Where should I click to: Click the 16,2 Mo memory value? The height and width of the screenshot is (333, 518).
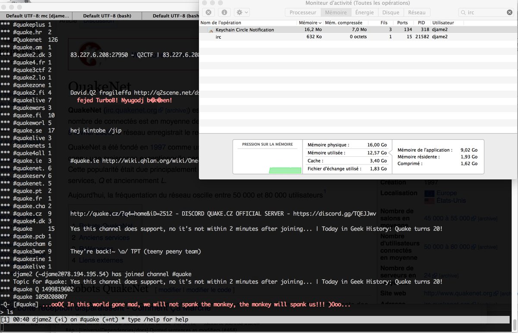(313, 30)
